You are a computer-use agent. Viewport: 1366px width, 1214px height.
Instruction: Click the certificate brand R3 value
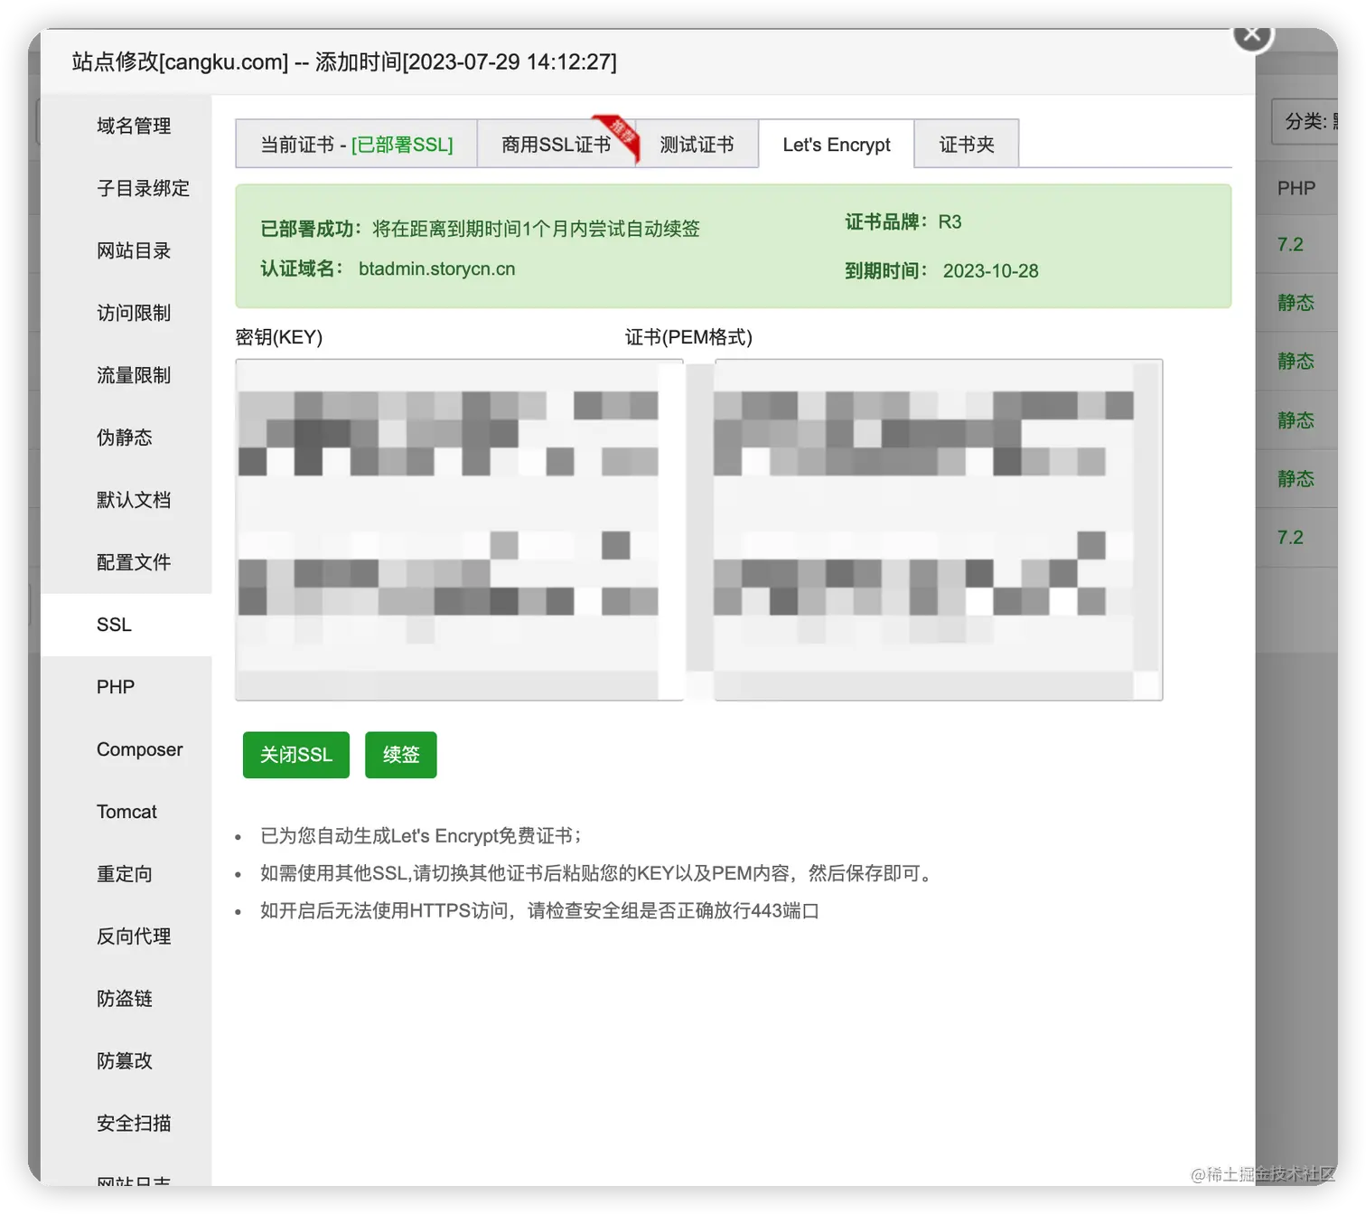950,222
